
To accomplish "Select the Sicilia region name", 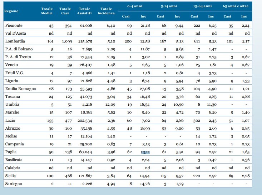I will [10, 176].
